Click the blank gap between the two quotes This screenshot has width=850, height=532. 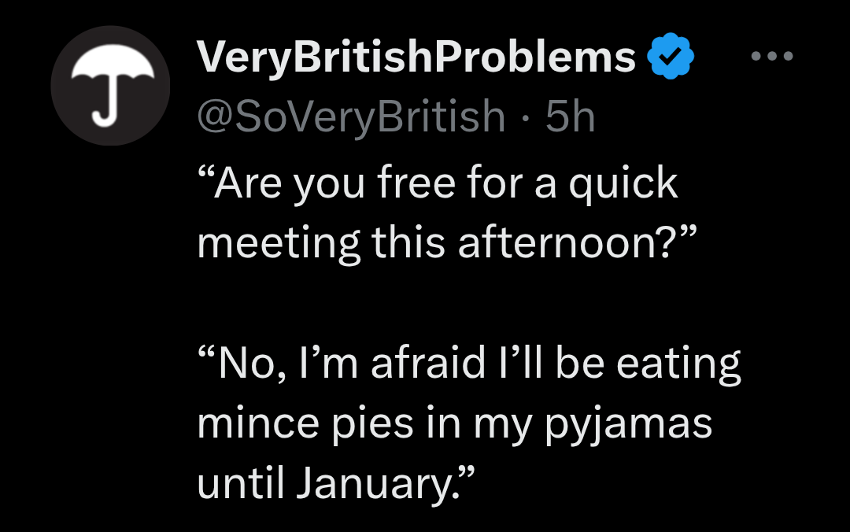pyautogui.click(x=441, y=303)
